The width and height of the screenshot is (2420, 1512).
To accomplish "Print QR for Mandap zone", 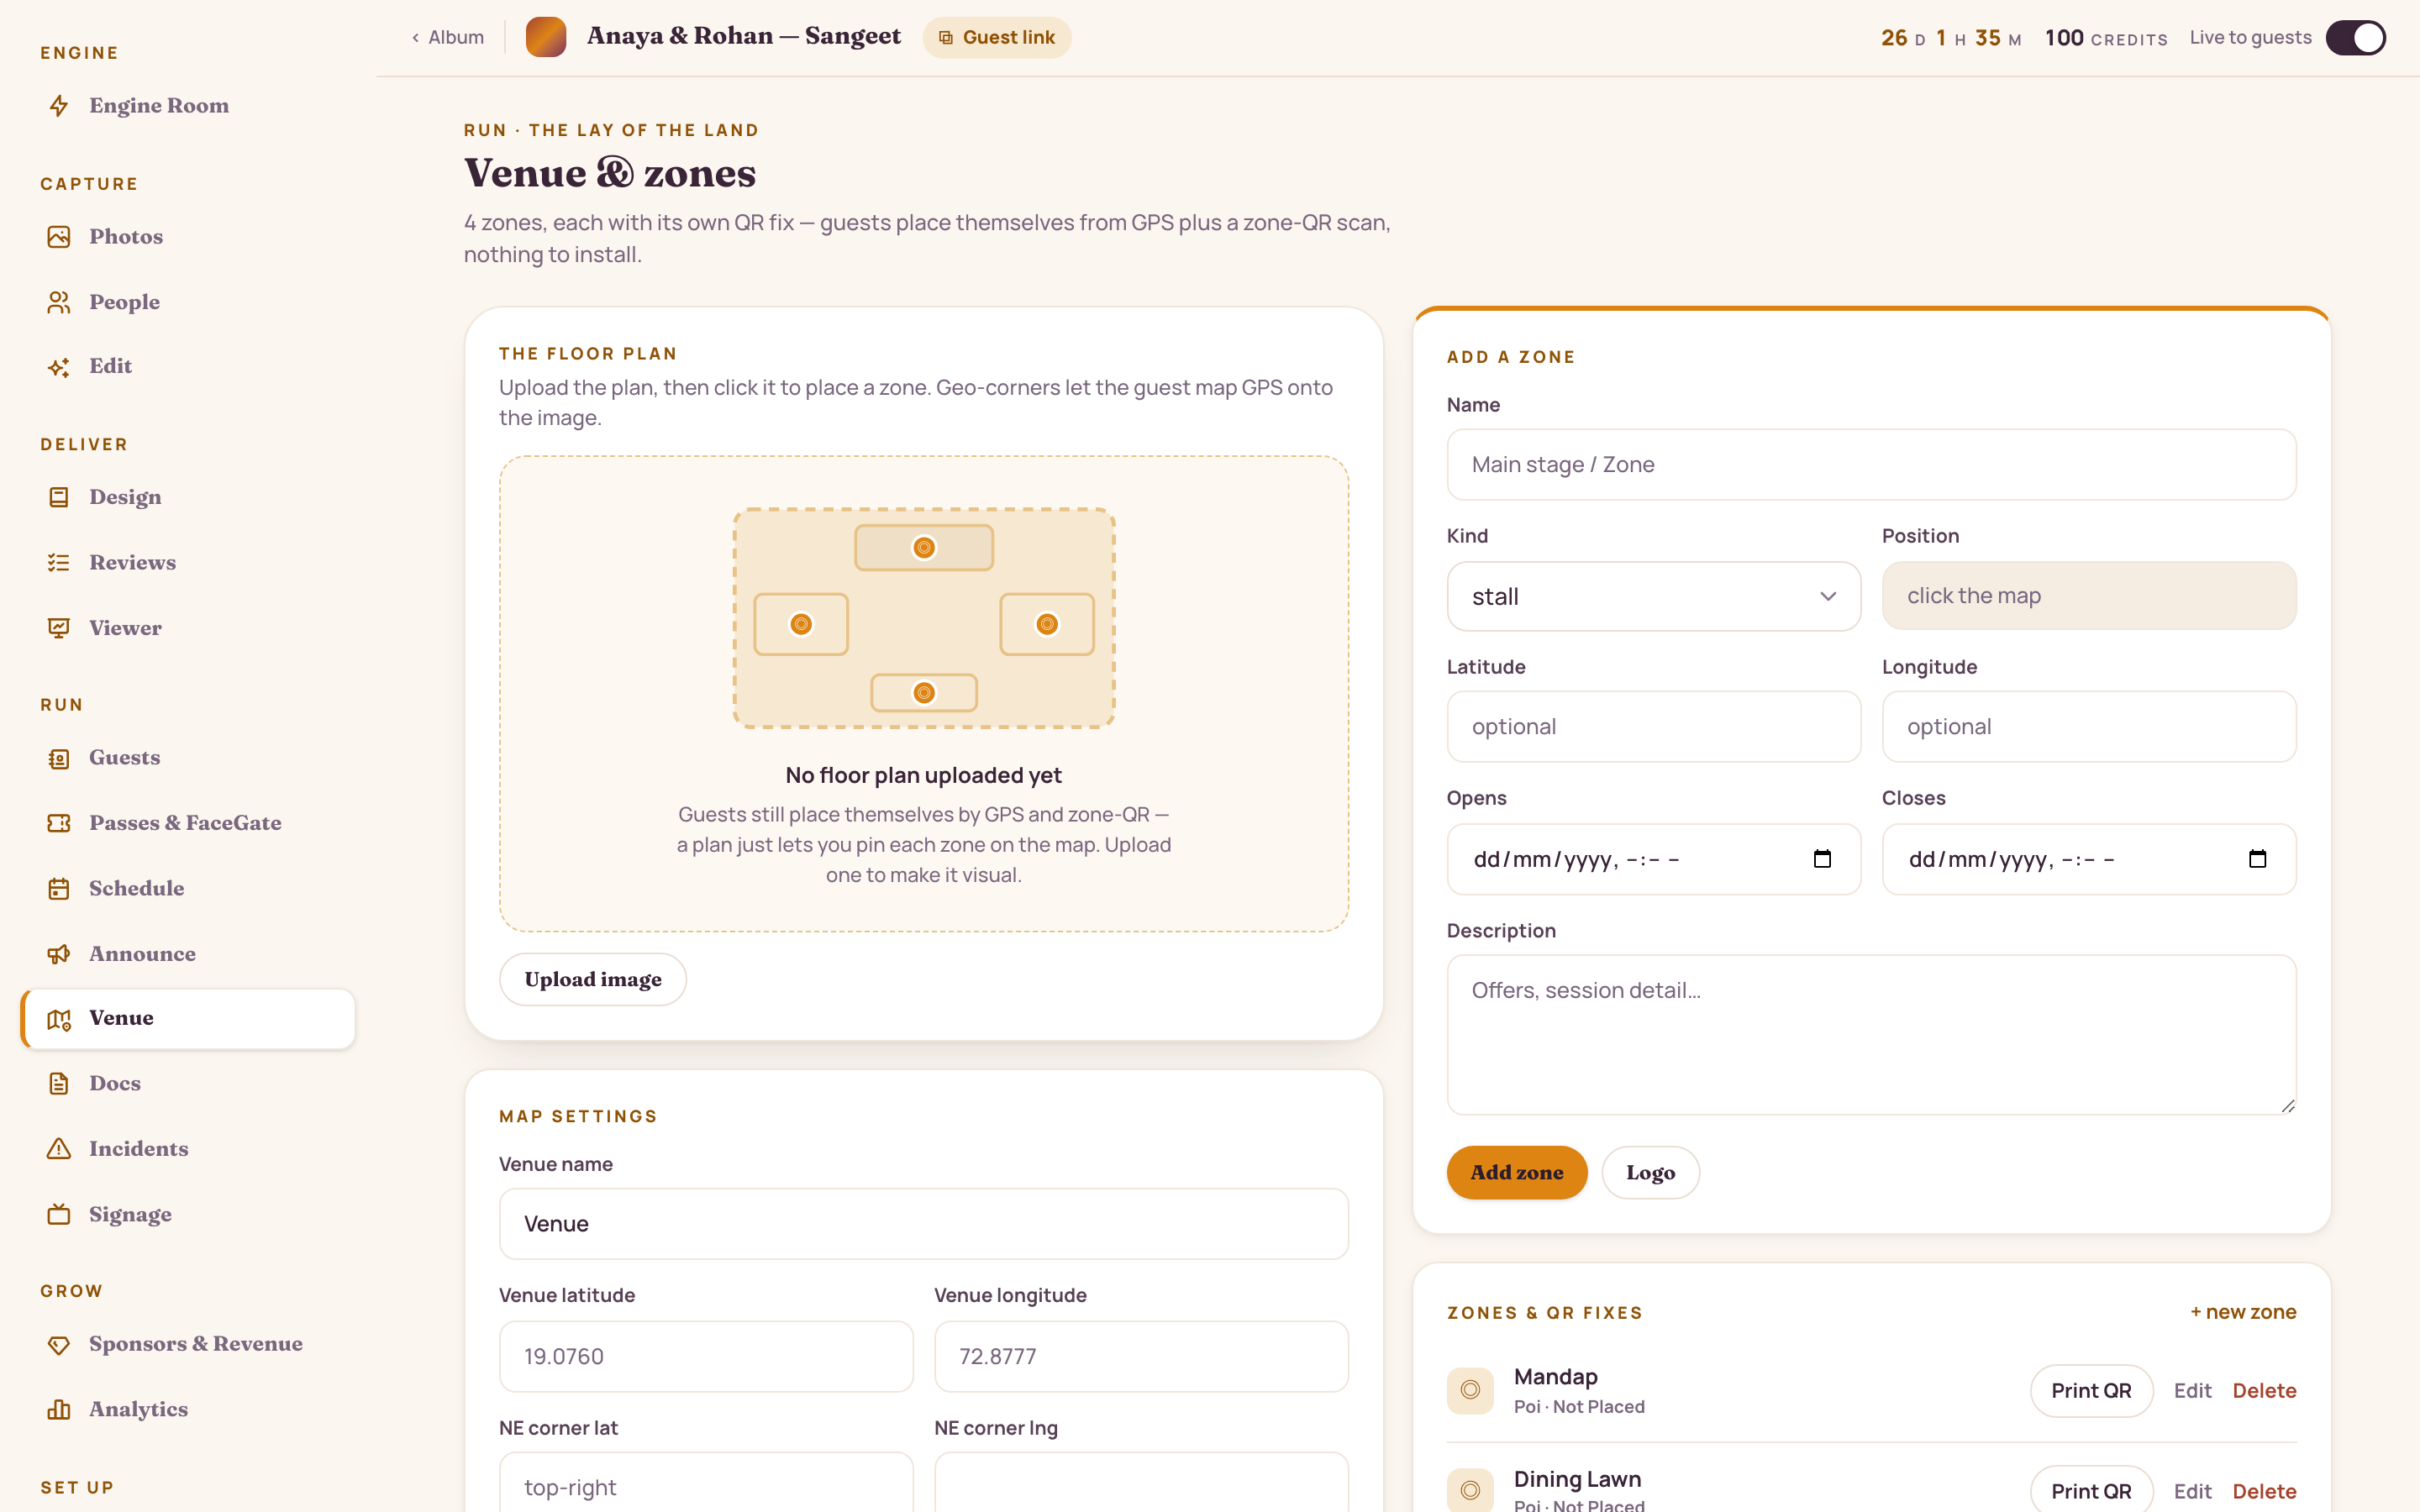I will (x=2091, y=1390).
